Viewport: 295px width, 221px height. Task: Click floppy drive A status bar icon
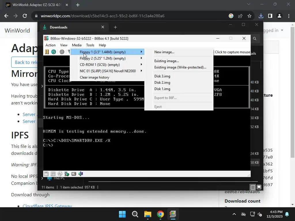pyautogui.click(x=46, y=174)
